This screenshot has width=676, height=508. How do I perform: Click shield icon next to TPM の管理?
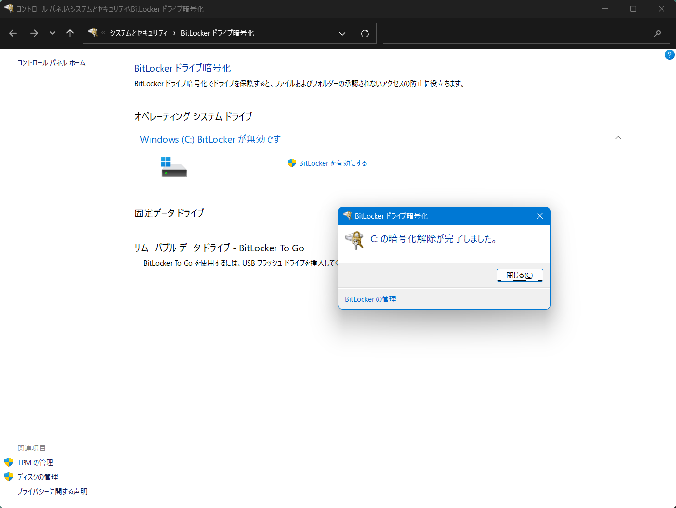coord(9,462)
